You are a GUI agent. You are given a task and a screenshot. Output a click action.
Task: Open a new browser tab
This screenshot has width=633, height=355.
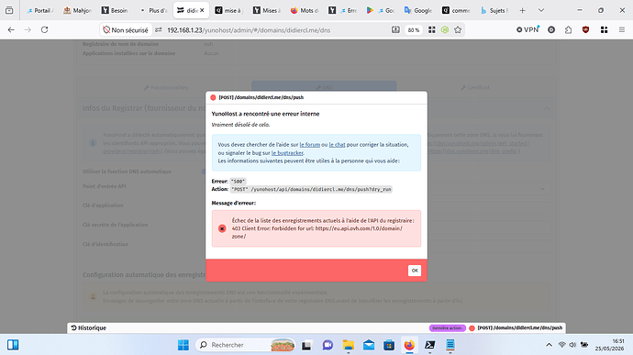click(522, 10)
